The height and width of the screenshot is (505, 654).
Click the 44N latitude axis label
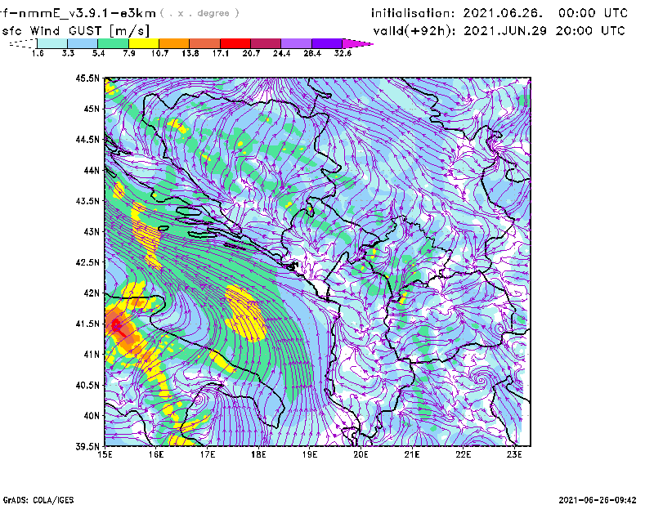coord(92,170)
